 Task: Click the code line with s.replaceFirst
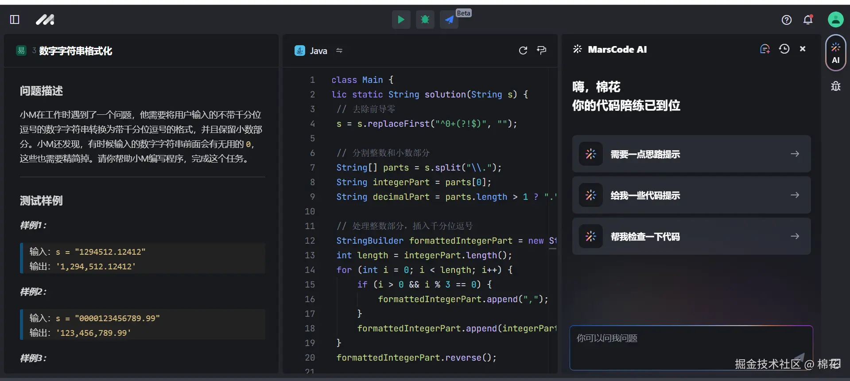click(427, 124)
